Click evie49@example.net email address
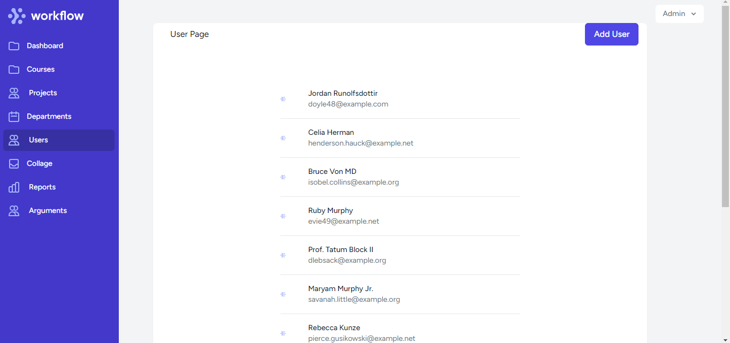Viewport: 730px width, 343px height. pyautogui.click(x=344, y=221)
